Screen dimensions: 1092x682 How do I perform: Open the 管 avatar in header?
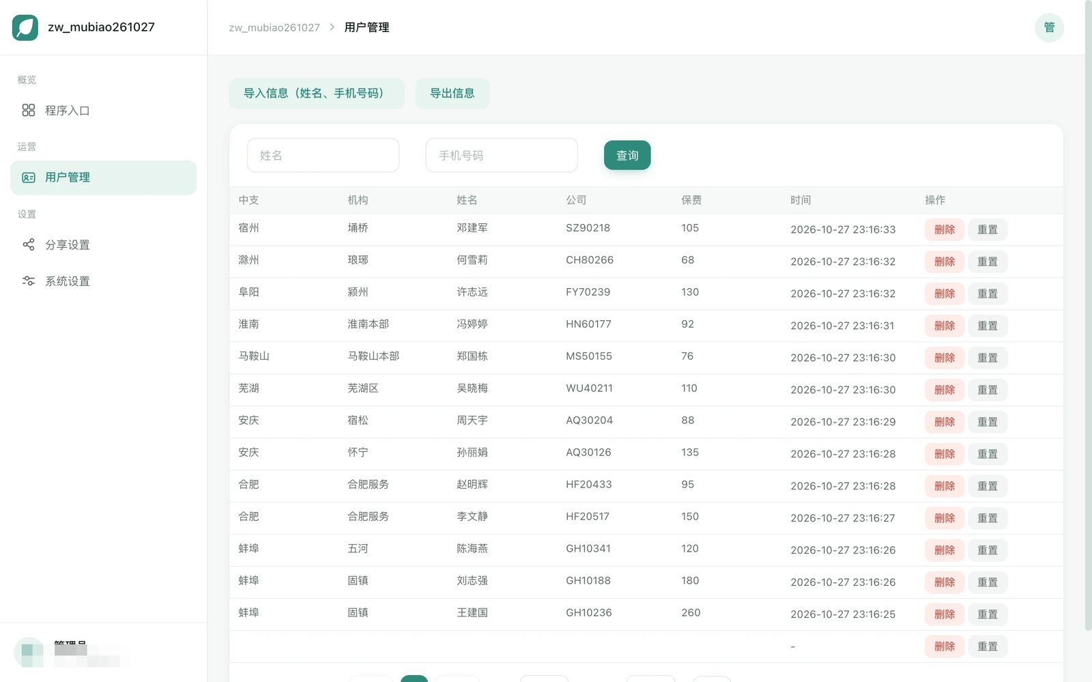click(x=1049, y=27)
